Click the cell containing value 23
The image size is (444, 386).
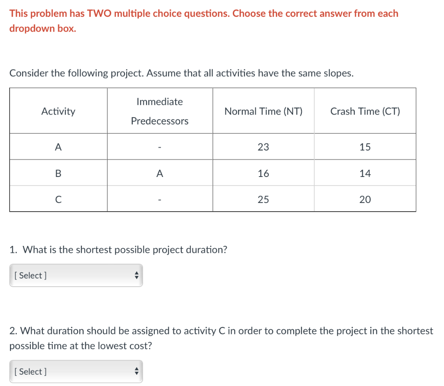pos(263,146)
